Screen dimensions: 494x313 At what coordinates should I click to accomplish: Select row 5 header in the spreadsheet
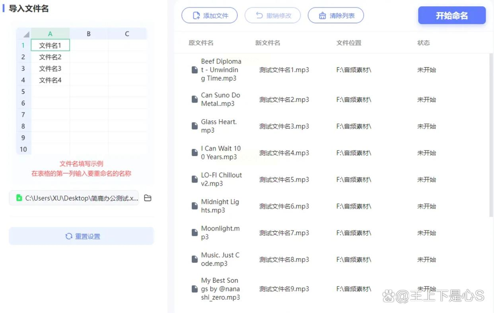point(23,91)
